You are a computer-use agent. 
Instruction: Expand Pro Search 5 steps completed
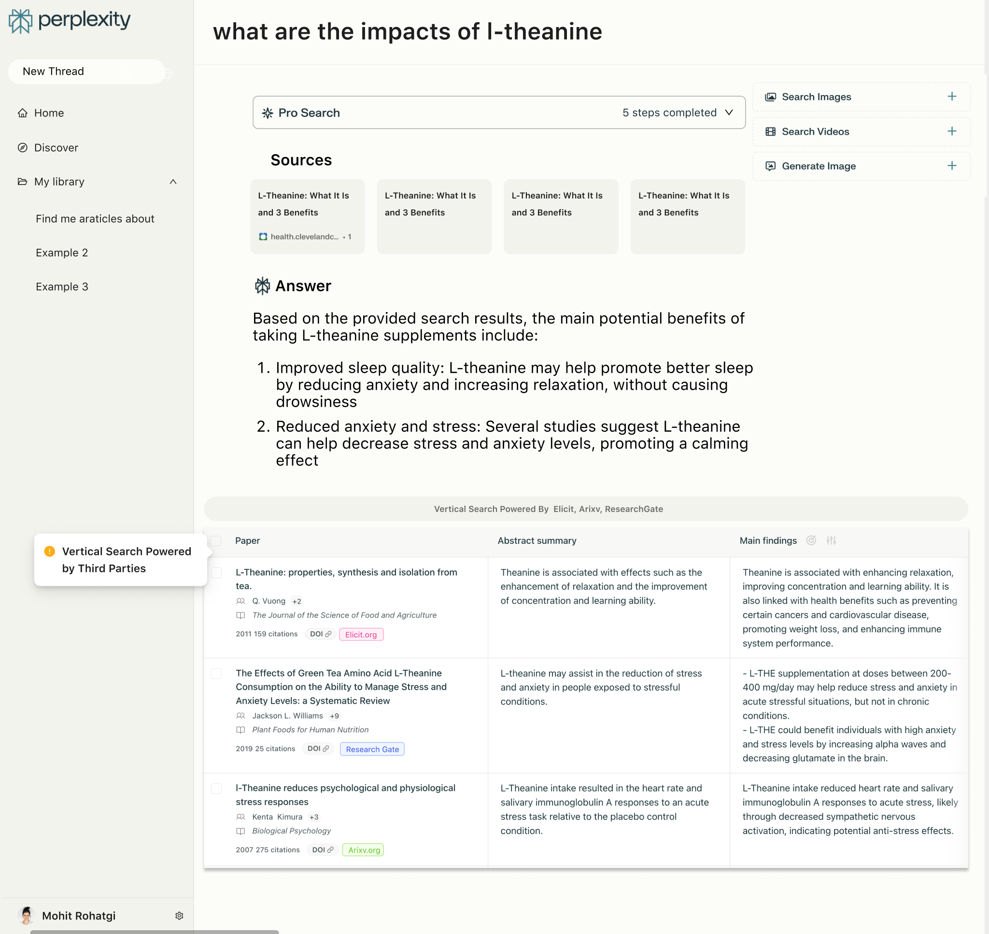[x=729, y=113]
